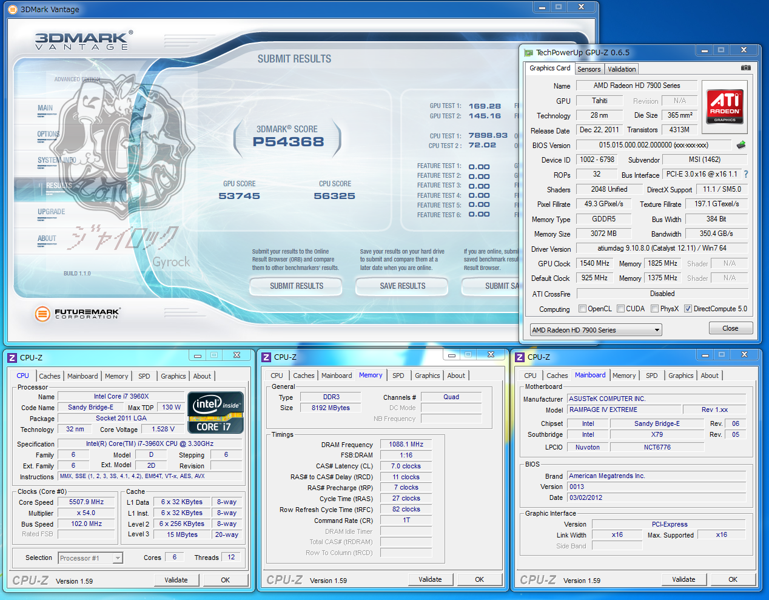The image size is (769, 600).
Task: Click the partially hidden SUBMIT SAVED button
Action: click(x=491, y=286)
